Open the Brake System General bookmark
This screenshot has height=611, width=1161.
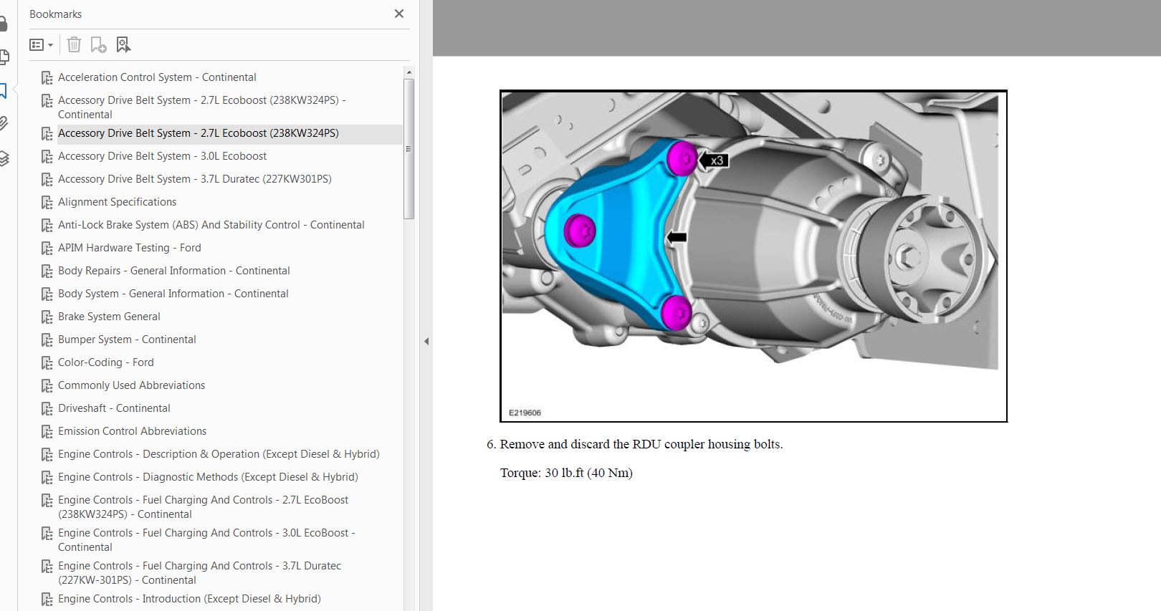[109, 317]
